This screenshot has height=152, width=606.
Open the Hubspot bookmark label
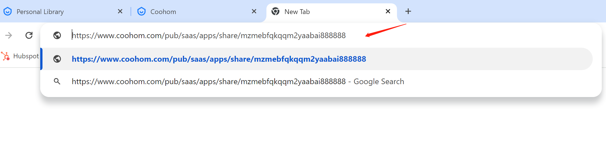26,56
